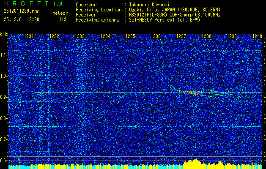
Task: Click the 1234 time marker
Action: pyautogui.click(x=105, y=36)
